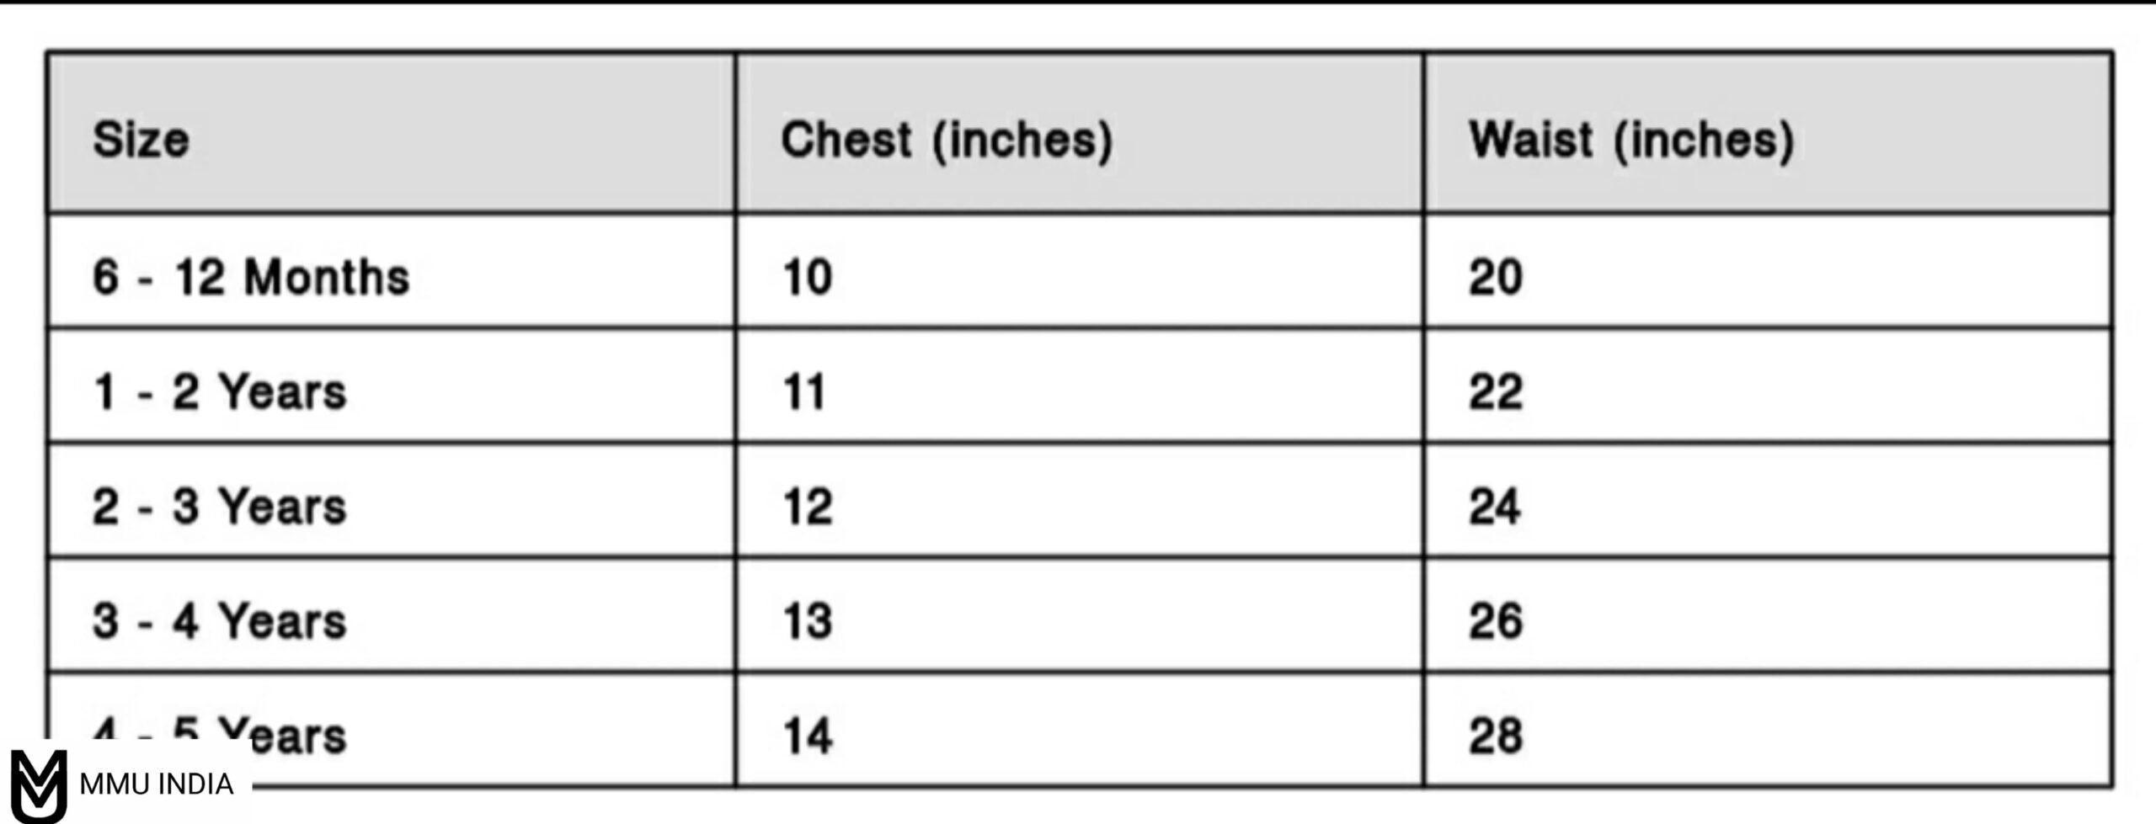The height and width of the screenshot is (824, 2156).
Task: Click the MMU INDIA watermark text
Action: pos(156,784)
